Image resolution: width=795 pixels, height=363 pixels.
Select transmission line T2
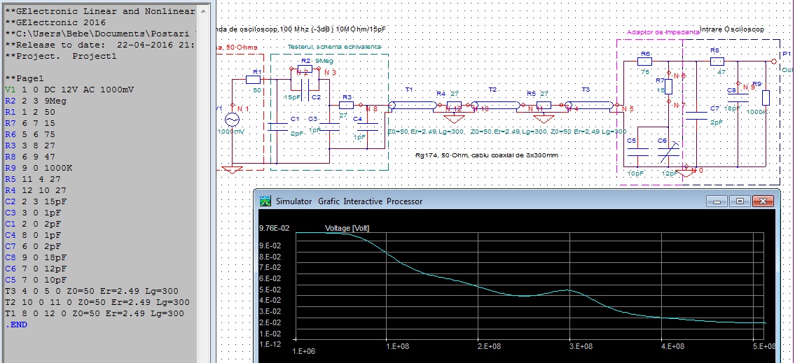497,106
